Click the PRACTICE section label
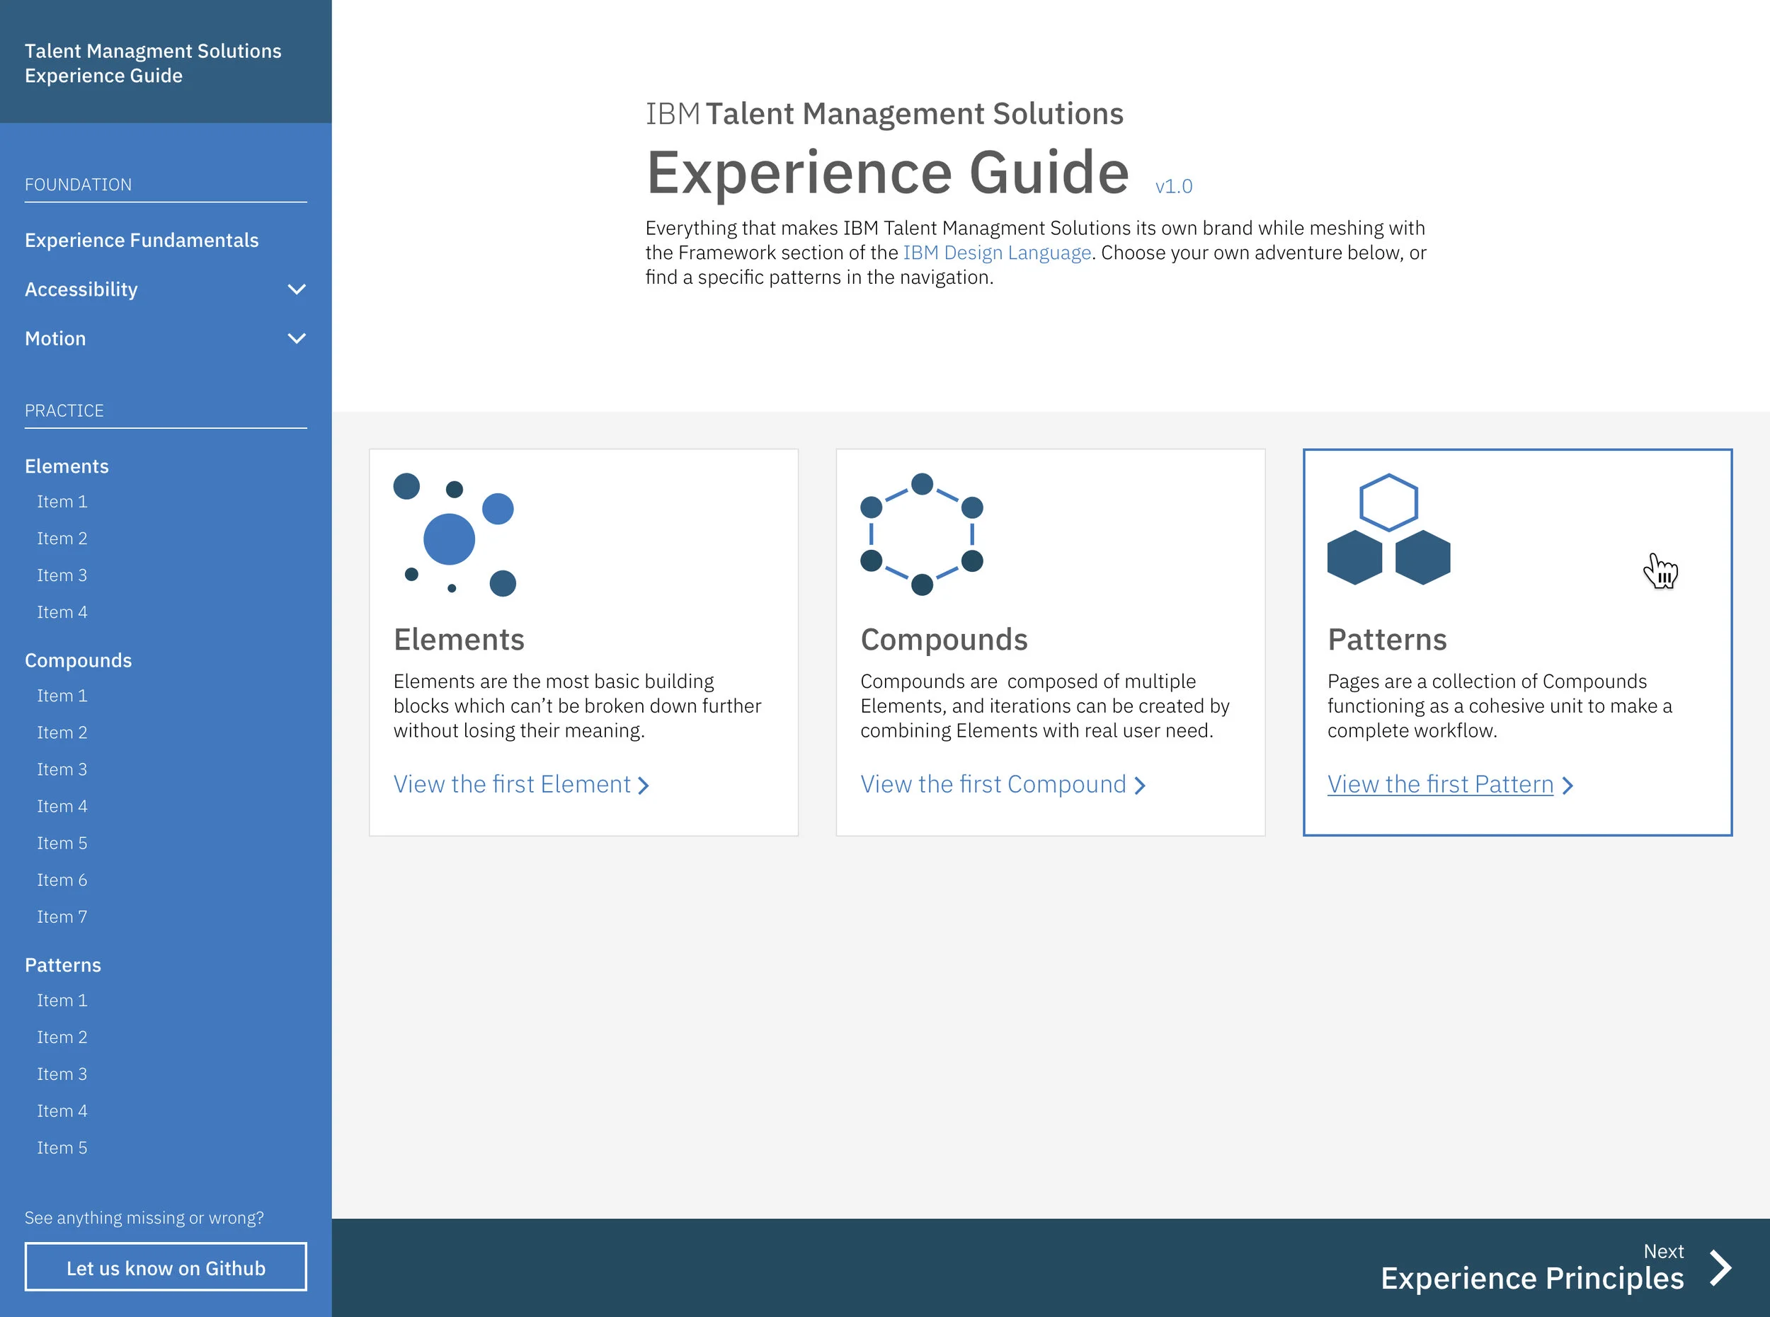This screenshot has width=1770, height=1317. coord(64,410)
